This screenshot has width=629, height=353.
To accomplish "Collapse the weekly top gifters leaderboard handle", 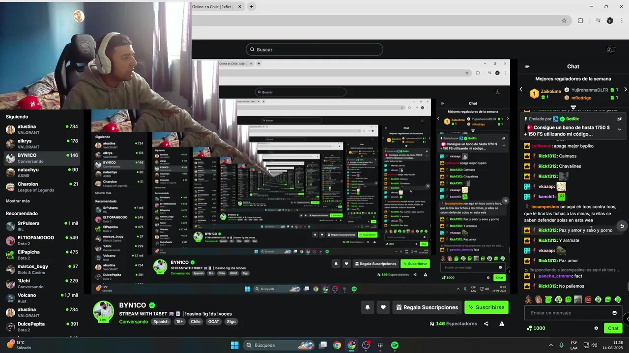I will [573, 107].
